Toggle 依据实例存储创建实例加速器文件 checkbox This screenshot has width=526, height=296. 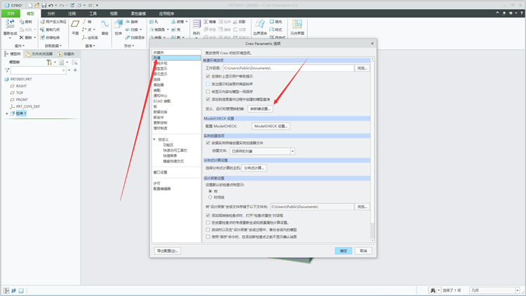pyautogui.click(x=208, y=143)
